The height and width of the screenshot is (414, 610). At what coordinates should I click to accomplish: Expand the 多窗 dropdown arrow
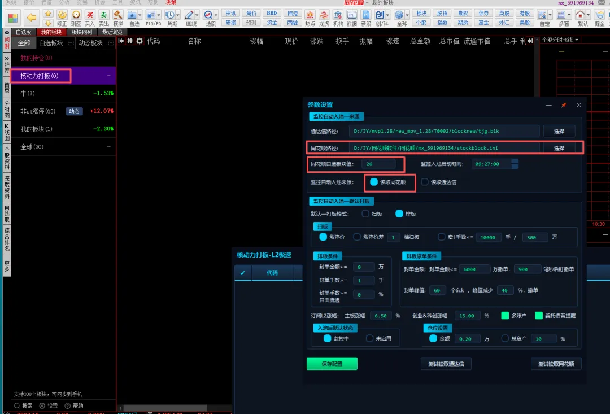[x=569, y=16]
